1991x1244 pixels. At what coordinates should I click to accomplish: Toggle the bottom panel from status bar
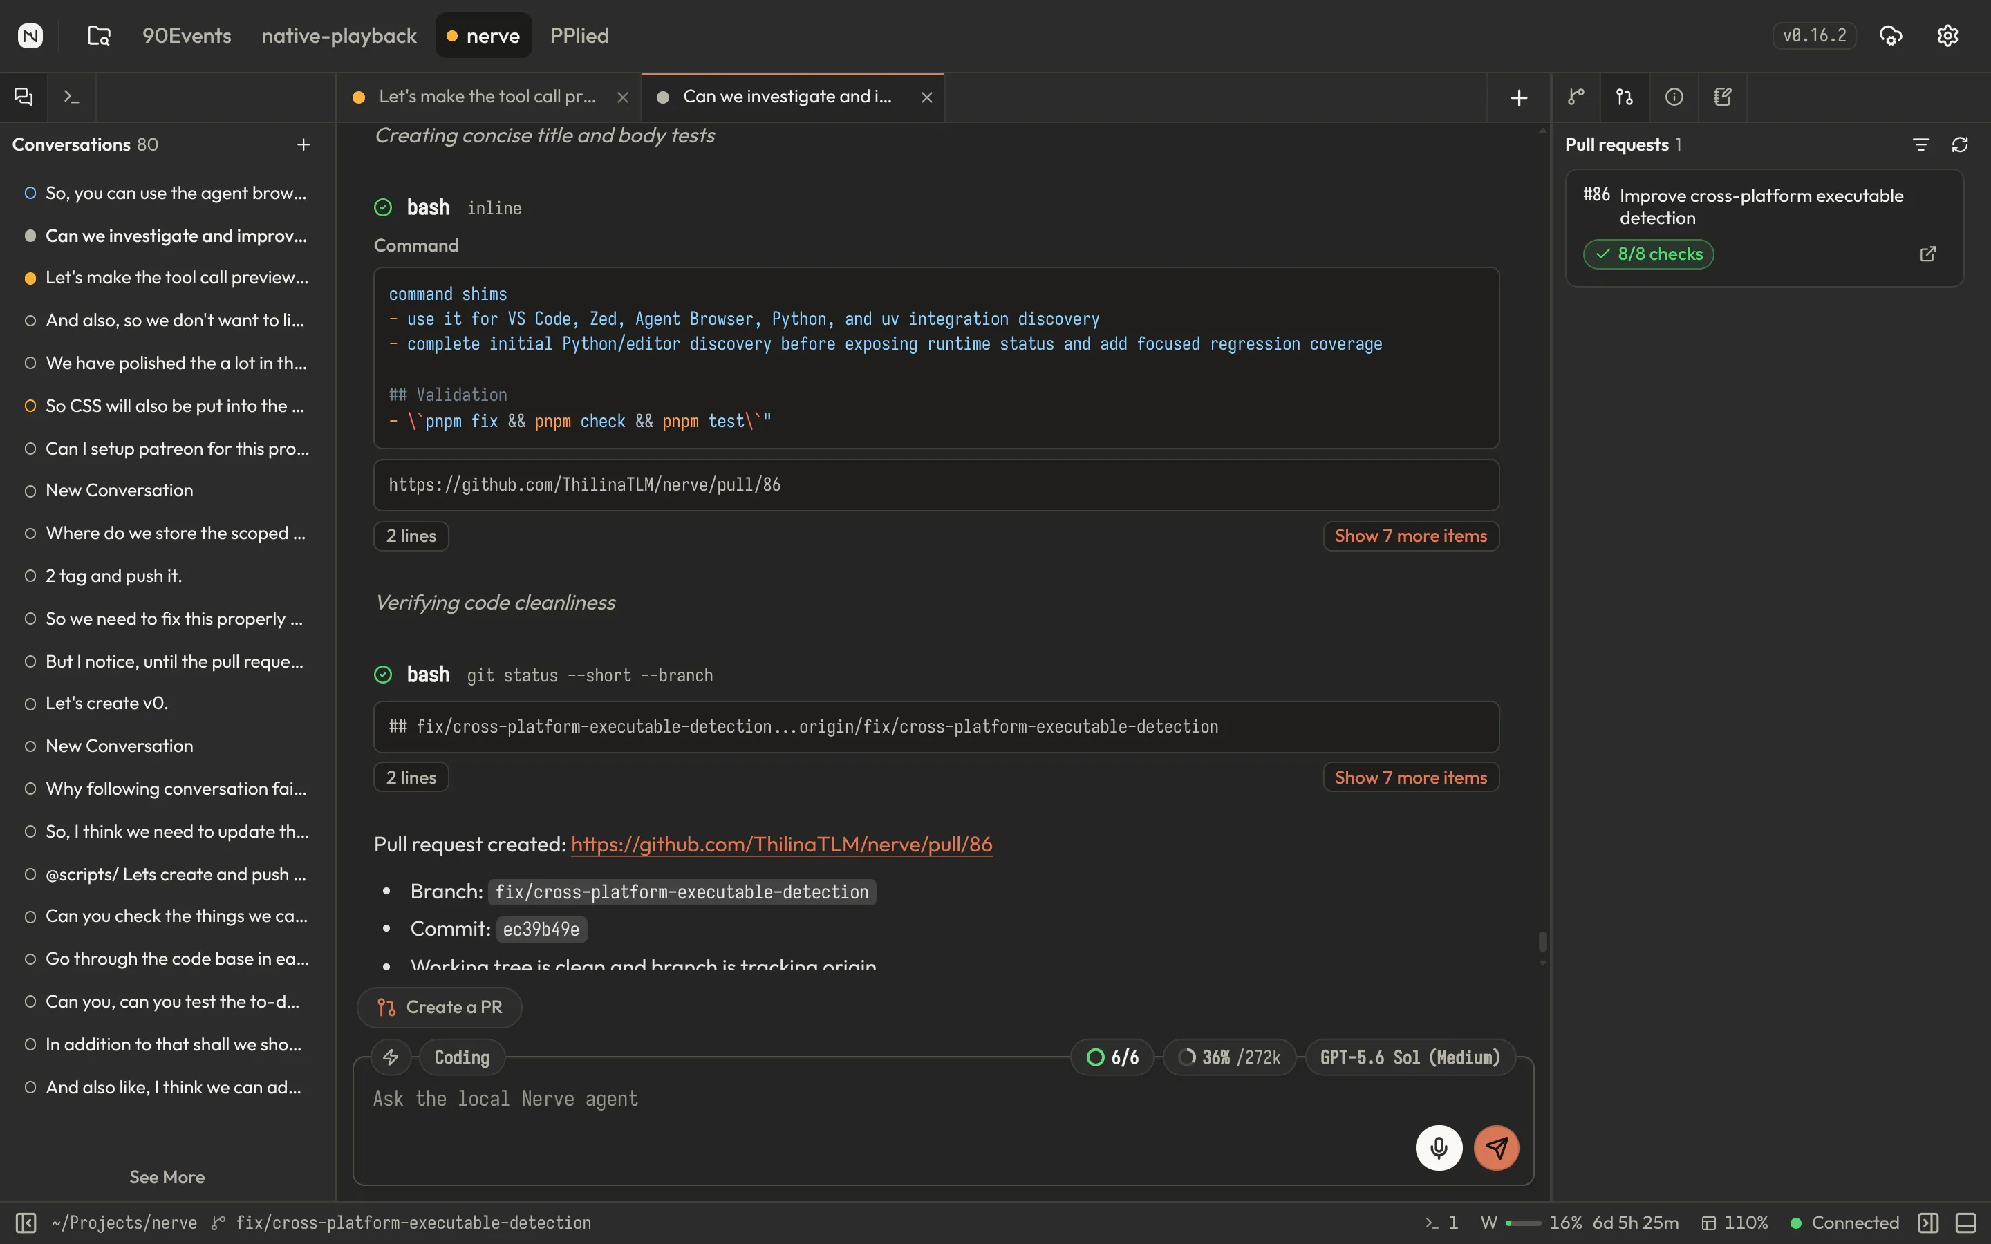pyautogui.click(x=1966, y=1223)
